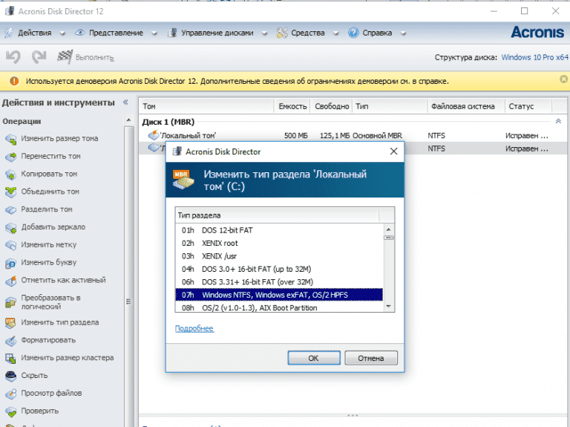Screen dimensions: 570x427
Task: Click the Изменить размер тома icon
Action: click(11, 139)
